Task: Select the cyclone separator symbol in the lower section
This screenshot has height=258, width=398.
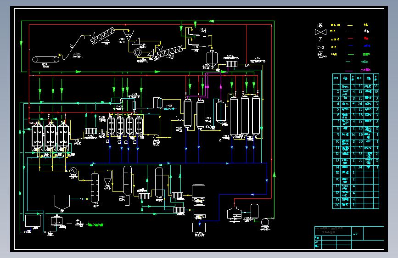Action: 107,179
